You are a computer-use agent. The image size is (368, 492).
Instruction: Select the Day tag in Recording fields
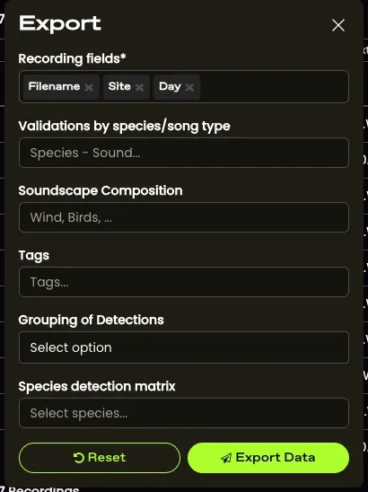(170, 86)
